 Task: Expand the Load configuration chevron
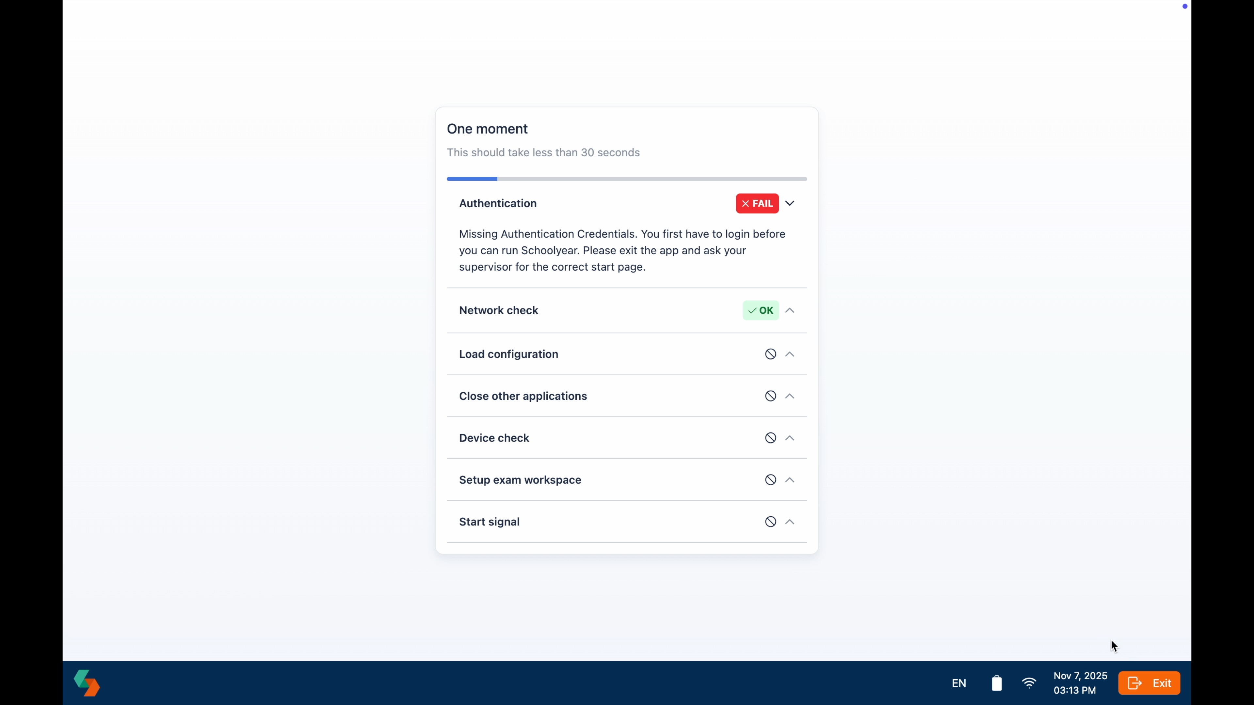coord(790,354)
